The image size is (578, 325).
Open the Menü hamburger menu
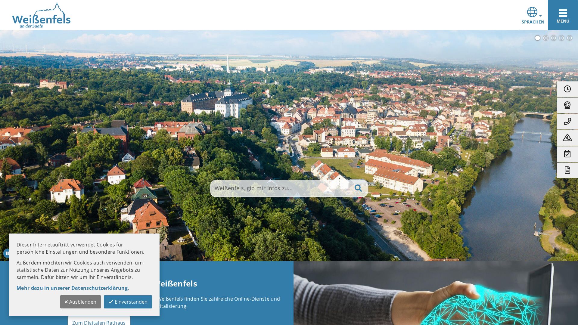[563, 15]
